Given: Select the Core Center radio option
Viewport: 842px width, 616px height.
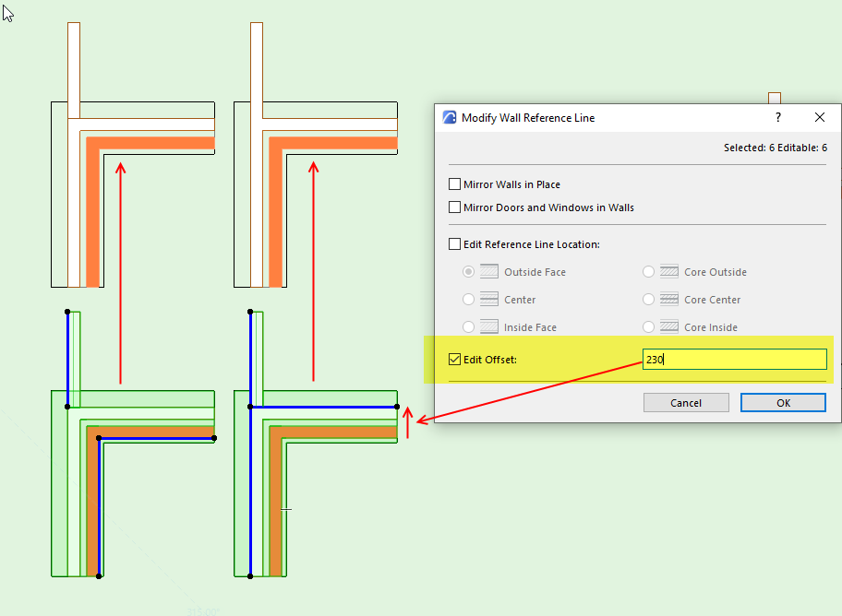Looking at the screenshot, I should point(648,299).
